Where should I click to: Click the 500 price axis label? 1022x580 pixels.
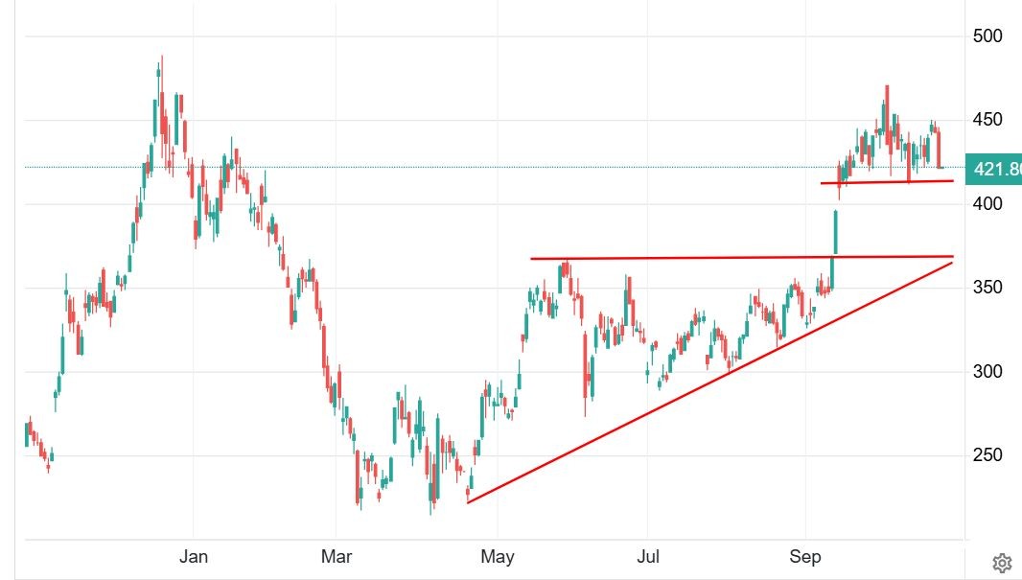(x=987, y=36)
